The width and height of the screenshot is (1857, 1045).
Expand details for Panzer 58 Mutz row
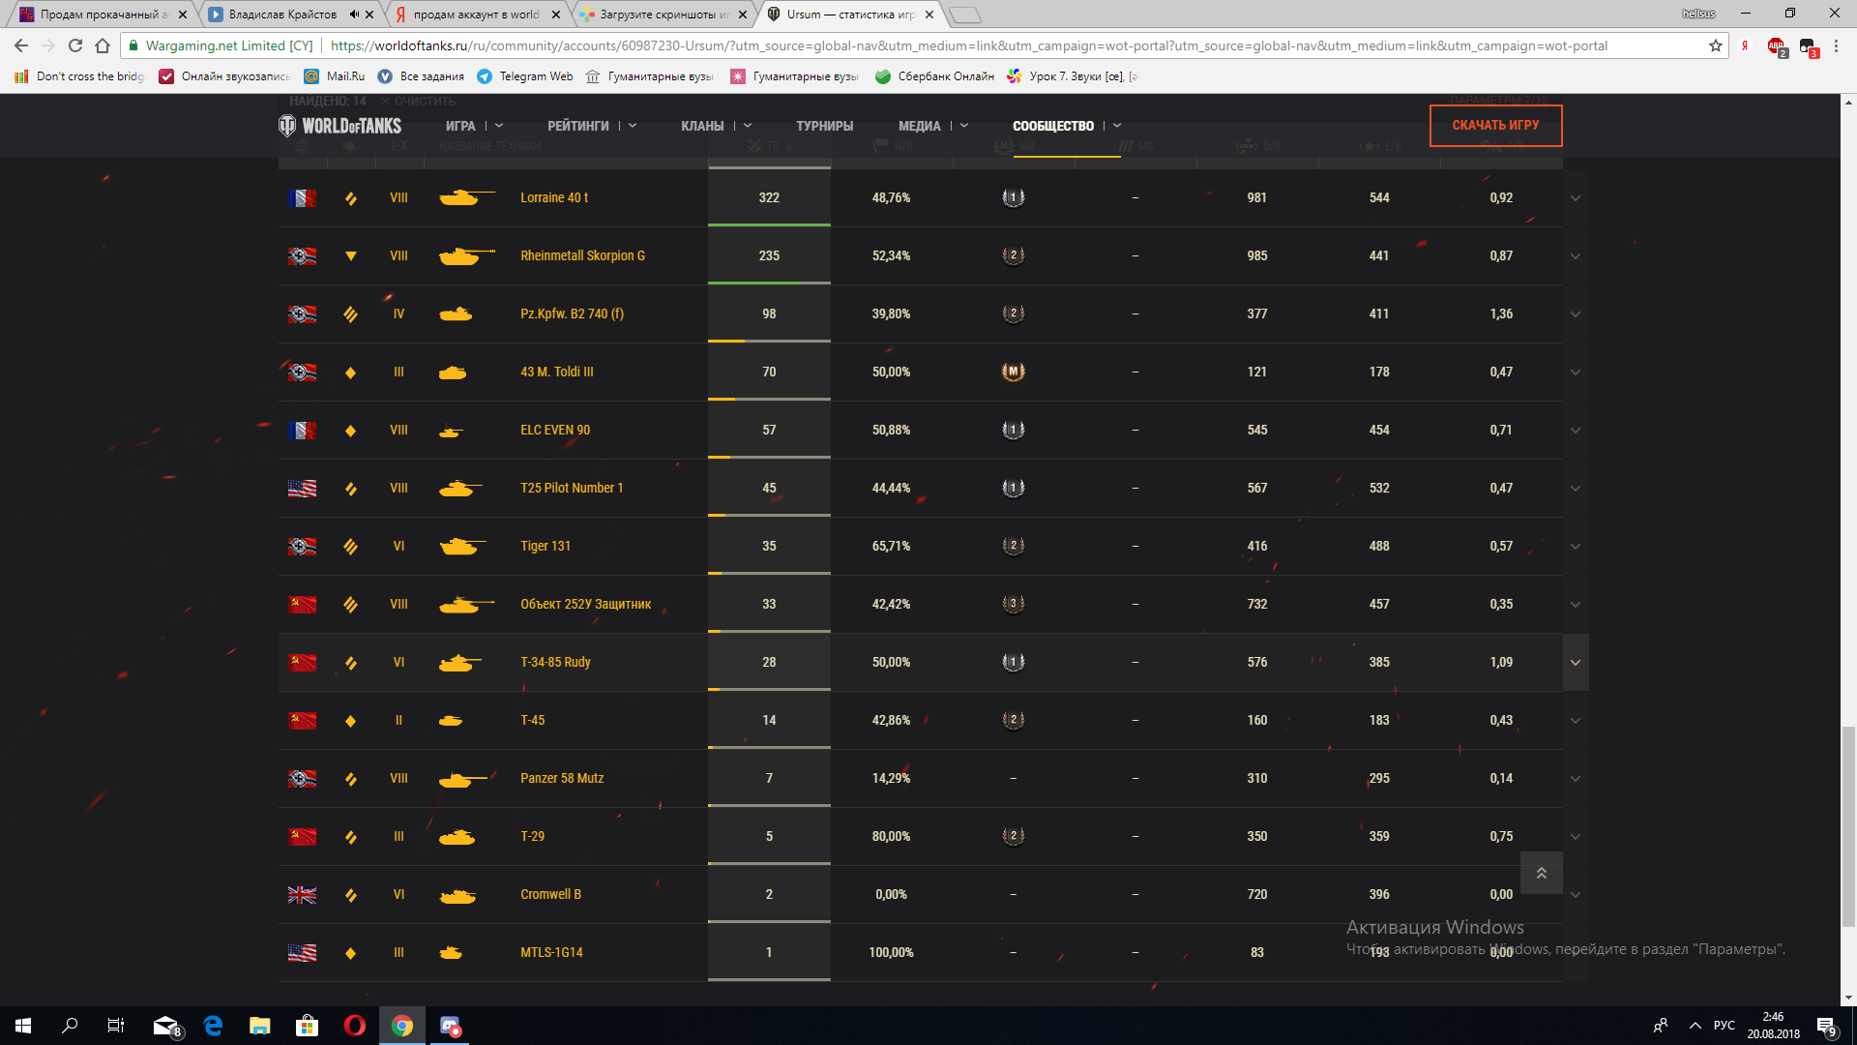[x=1576, y=779]
